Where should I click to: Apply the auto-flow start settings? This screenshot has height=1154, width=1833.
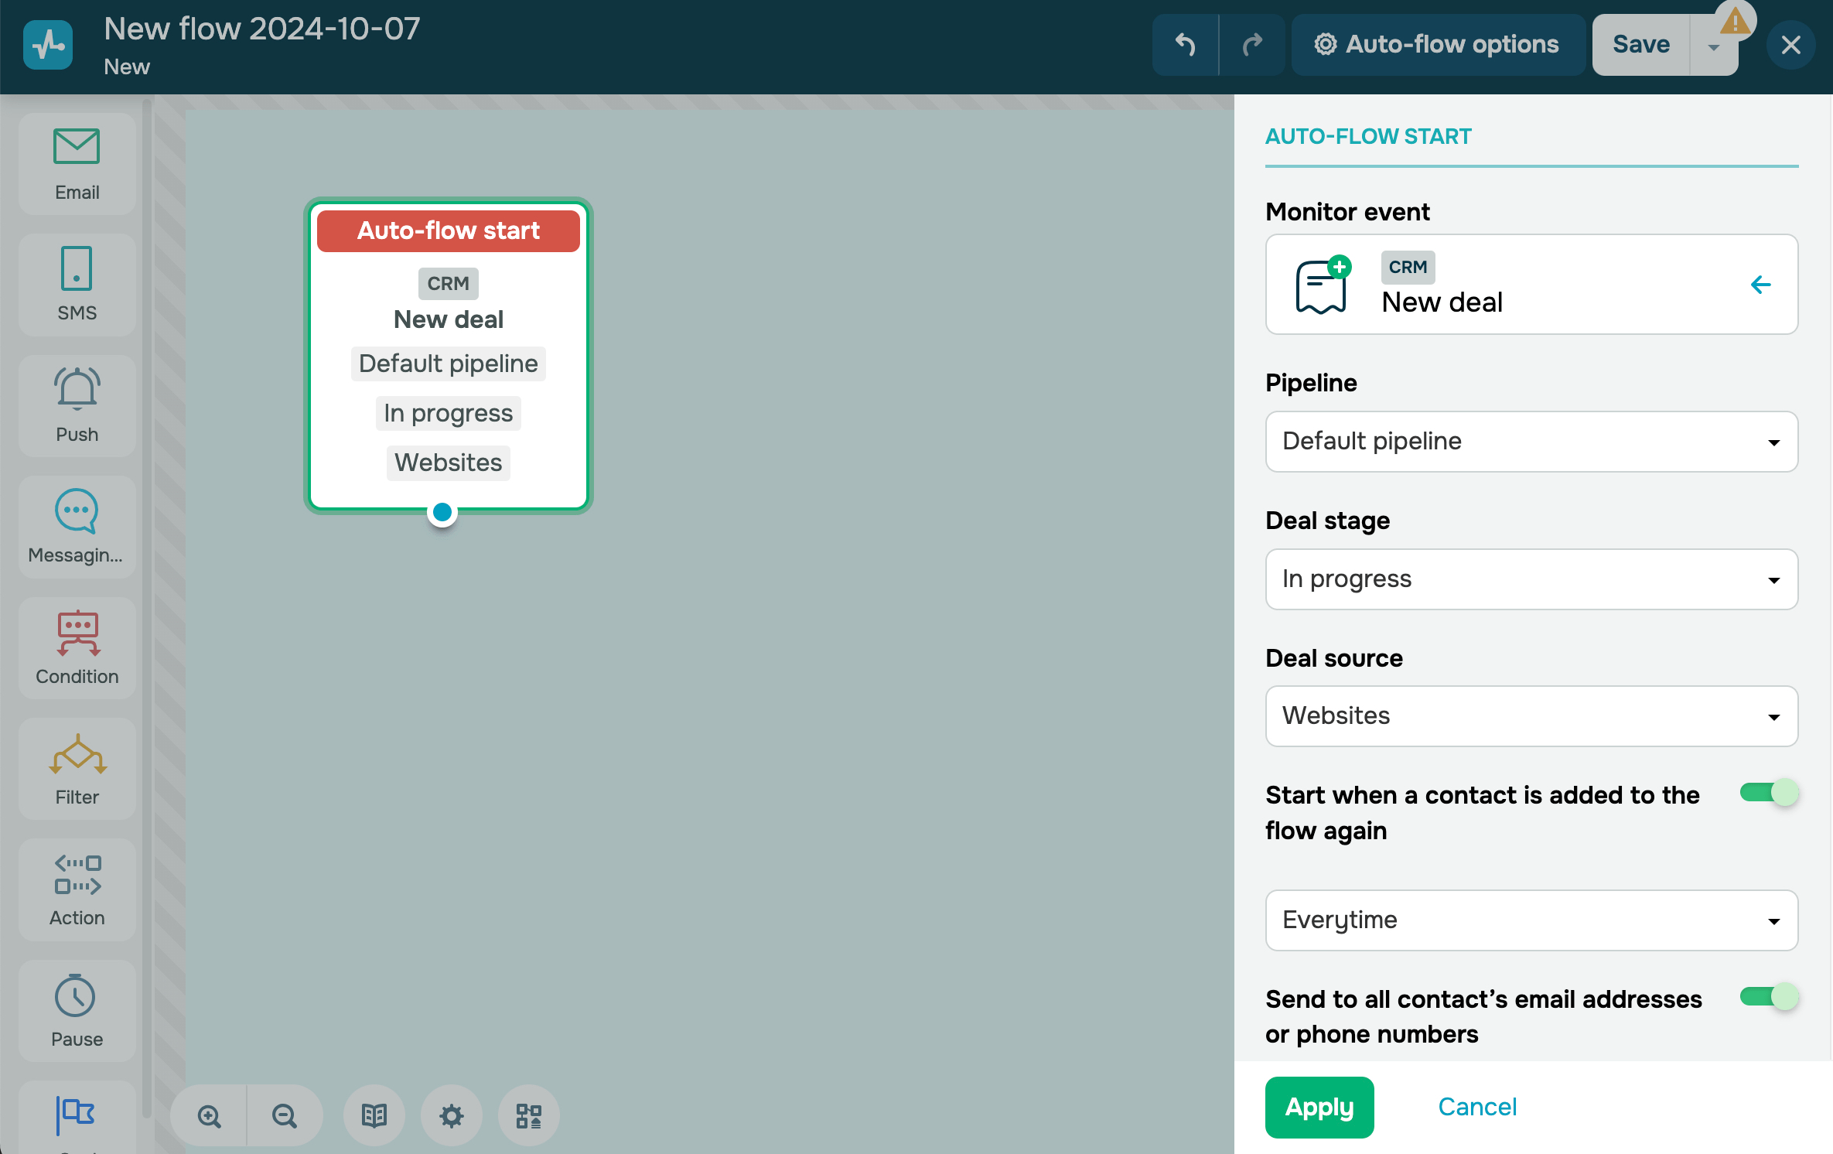click(1319, 1108)
